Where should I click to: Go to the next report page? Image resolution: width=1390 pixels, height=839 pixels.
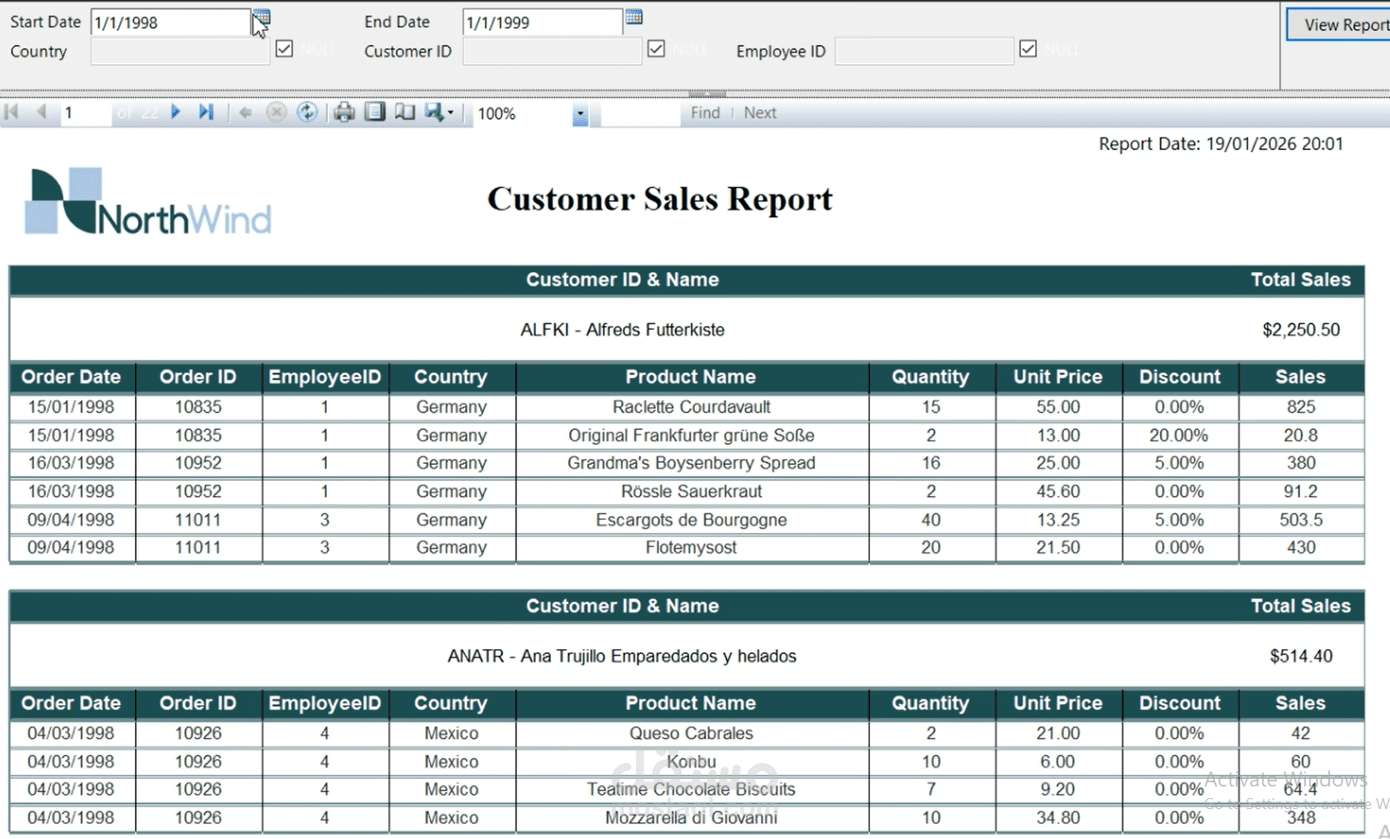coord(175,112)
